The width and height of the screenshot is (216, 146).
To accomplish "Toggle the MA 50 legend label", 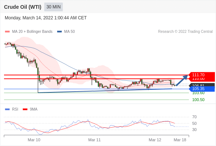I will [x=70, y=32].
